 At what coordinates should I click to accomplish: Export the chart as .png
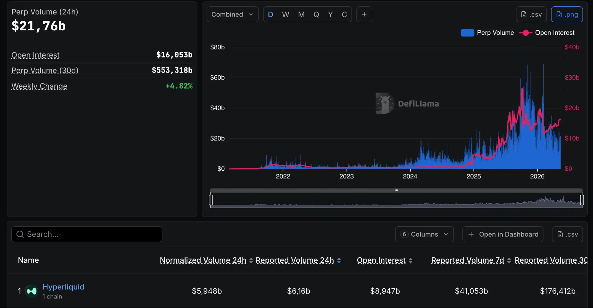point(567,14)
